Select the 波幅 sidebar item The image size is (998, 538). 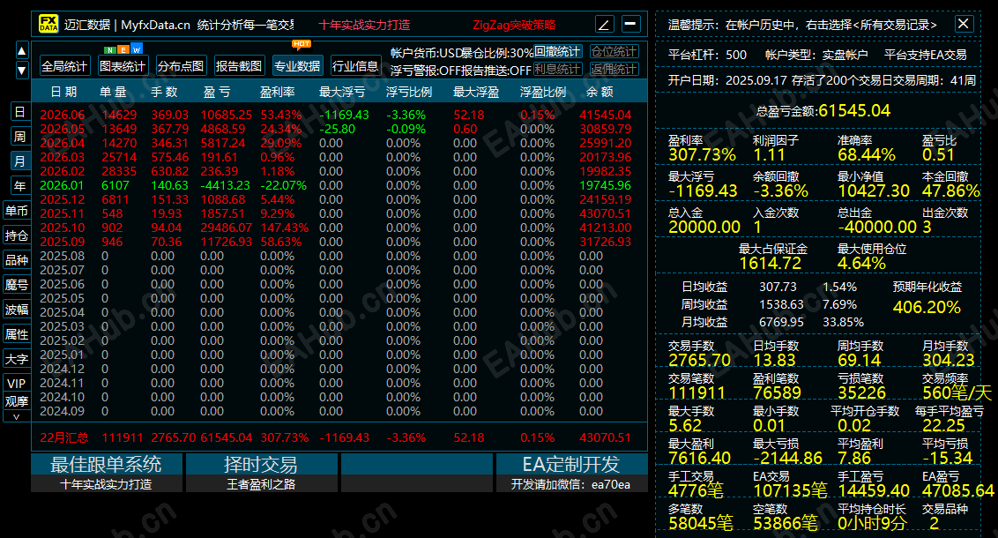[x=17, y=310]
